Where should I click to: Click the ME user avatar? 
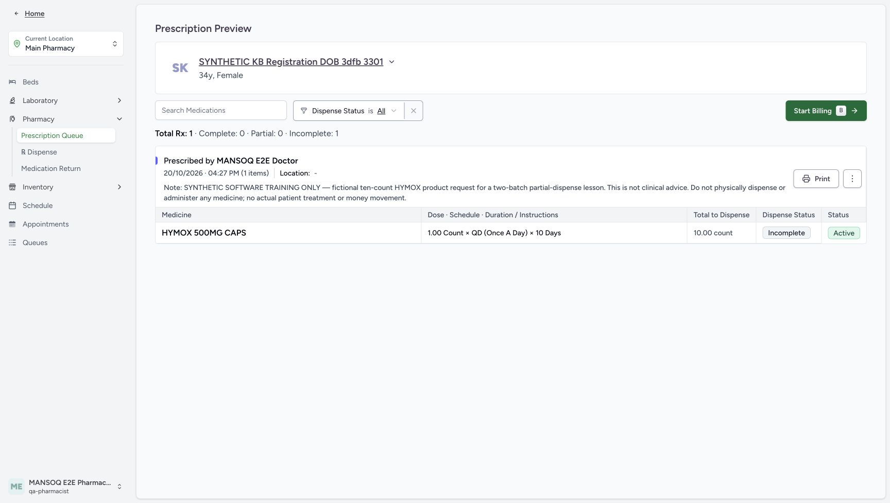pyautogui.click(x=16, y=487)
